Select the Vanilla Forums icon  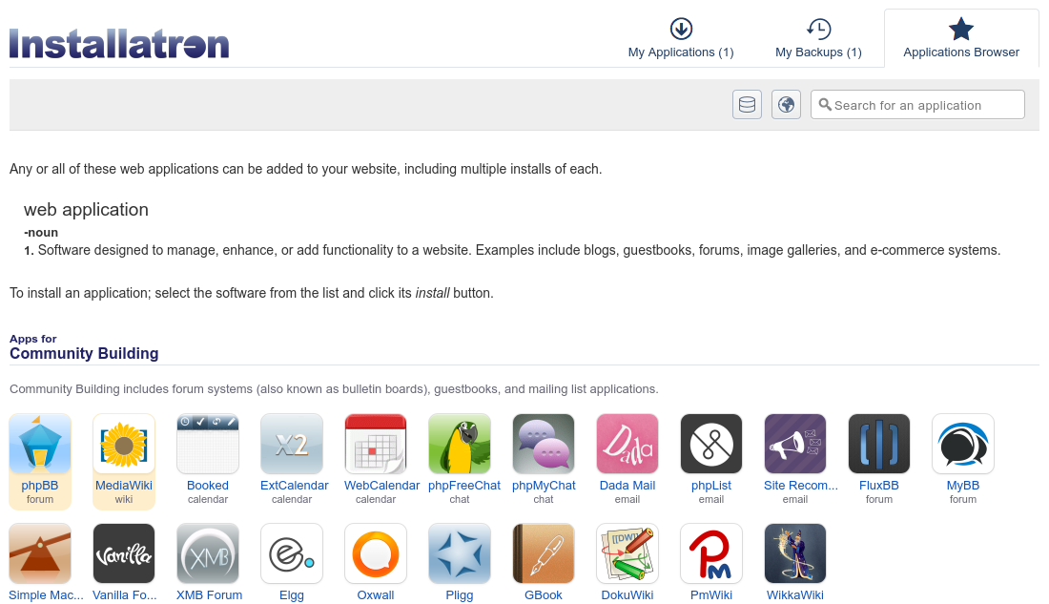[x=124, y=553]
